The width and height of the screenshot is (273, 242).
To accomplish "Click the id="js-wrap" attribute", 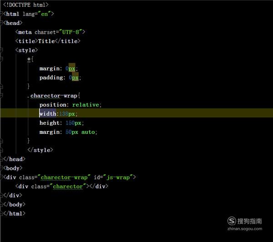I will click(113, 177).
